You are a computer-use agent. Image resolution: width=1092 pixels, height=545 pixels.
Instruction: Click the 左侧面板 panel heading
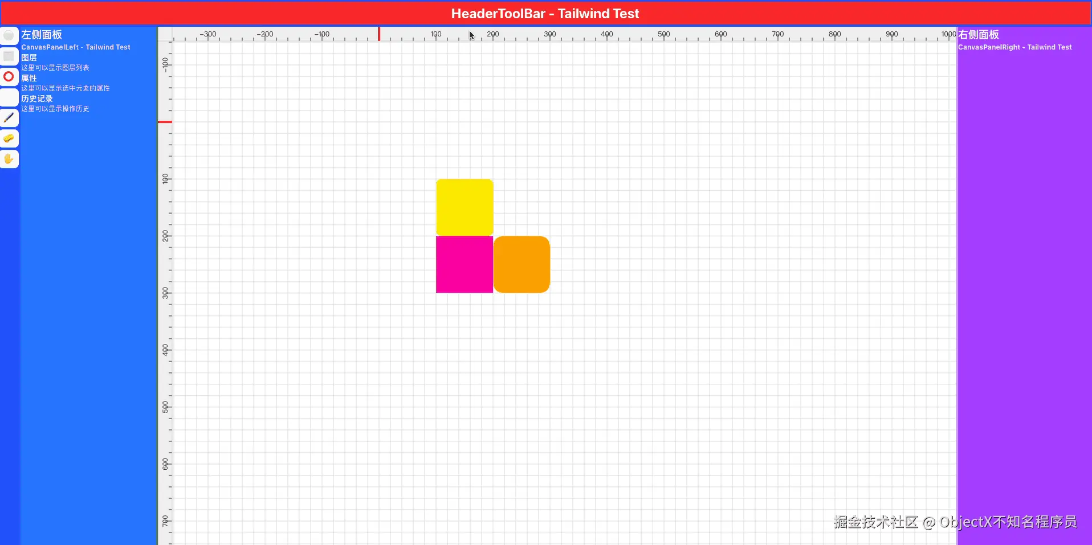(41, 35)
